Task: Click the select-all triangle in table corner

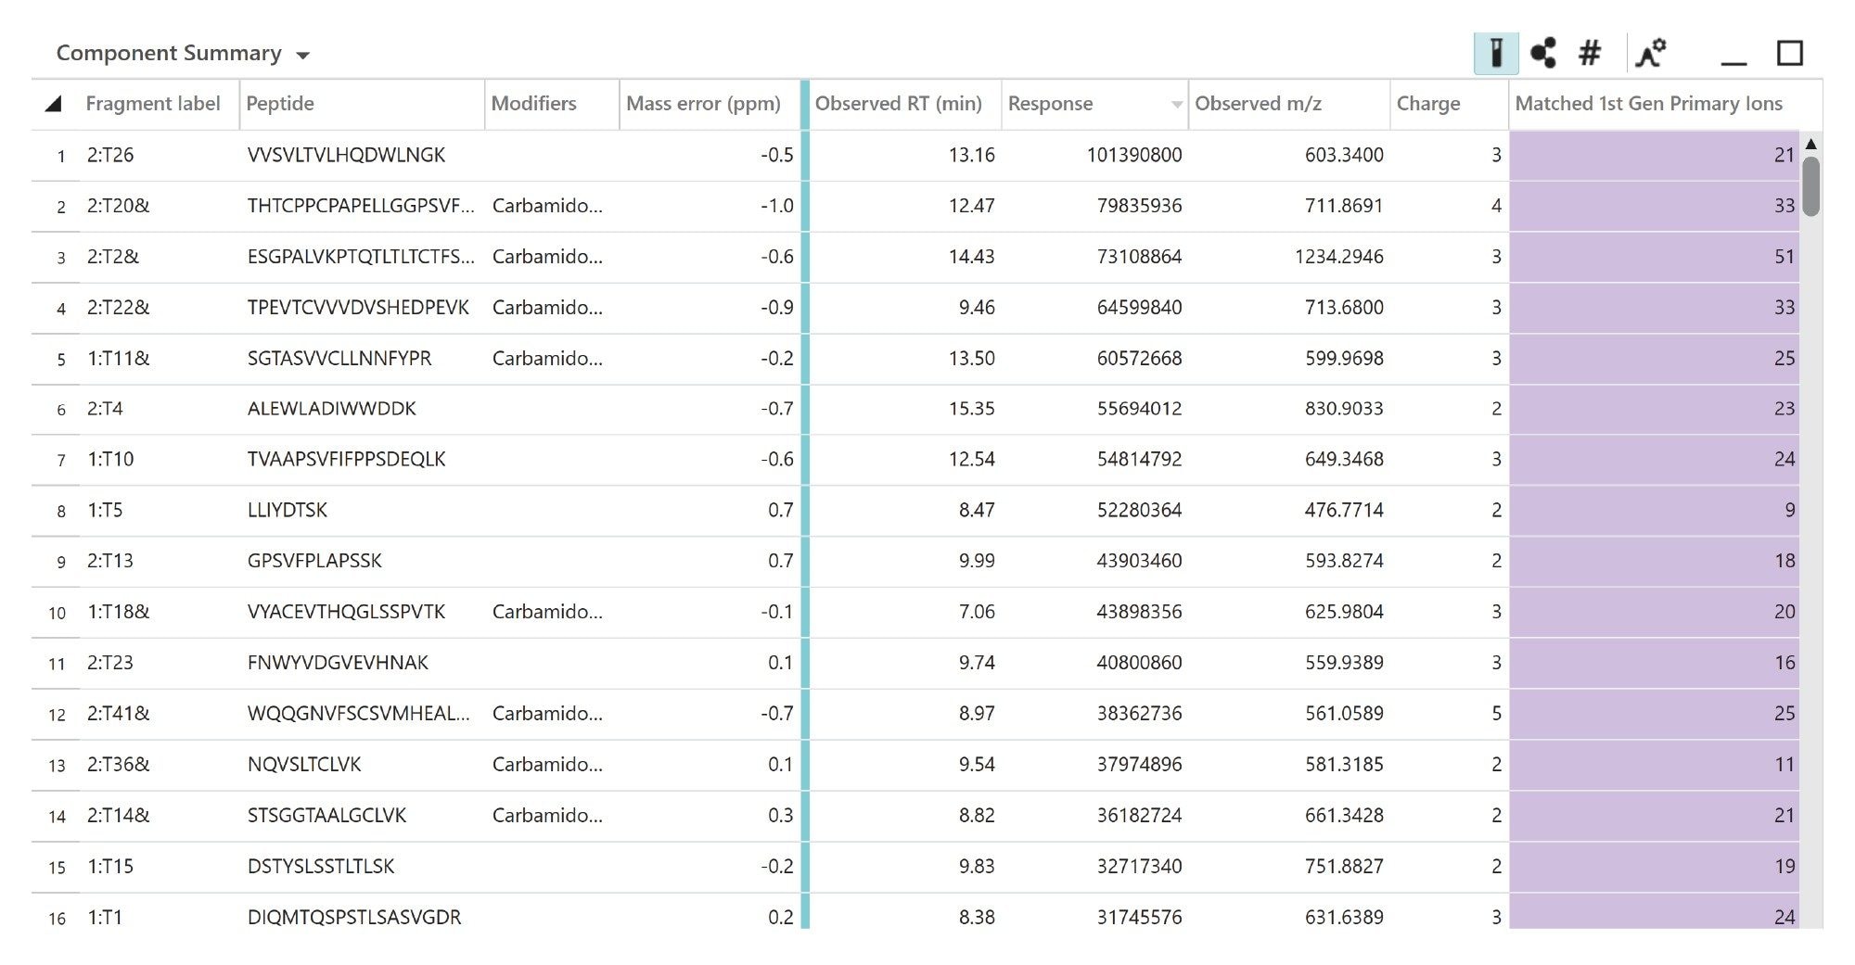Action: click(x=53, y=104)
